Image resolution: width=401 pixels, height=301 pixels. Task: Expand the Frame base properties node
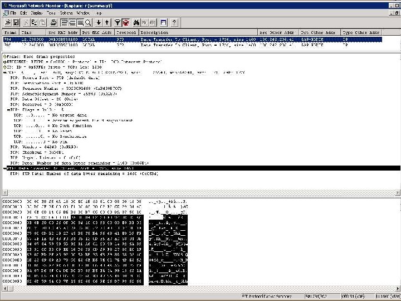pos(4,56)
